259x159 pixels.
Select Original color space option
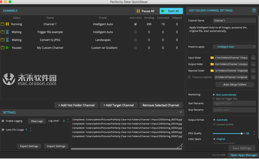pyautogui.click(x=214, y=139)
